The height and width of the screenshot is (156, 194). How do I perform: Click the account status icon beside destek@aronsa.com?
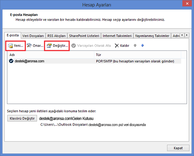11,61
